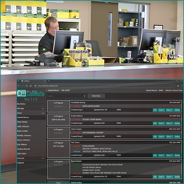Click the AL36301 COVER item line
Image resolution: width=184 pixels, height=184 pixels.
point(92,120)
